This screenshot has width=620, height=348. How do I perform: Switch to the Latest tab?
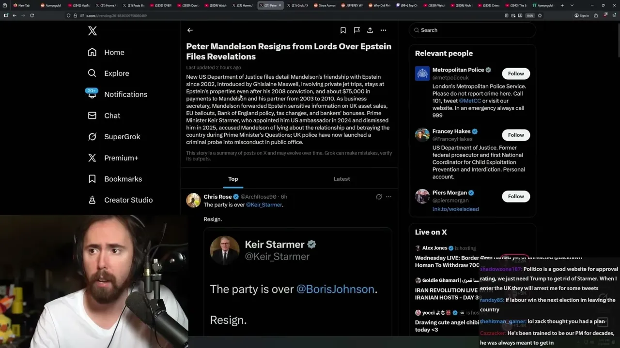(341, 179)
